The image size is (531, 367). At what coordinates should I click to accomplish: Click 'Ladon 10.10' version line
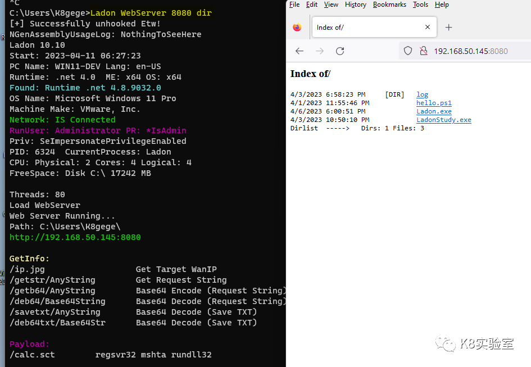[x=37, y=45]
